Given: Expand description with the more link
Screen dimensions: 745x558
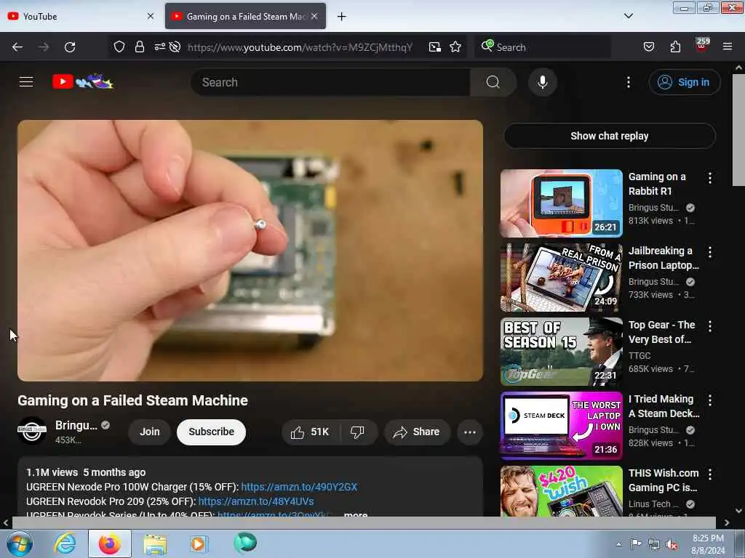Looking at the screenshot, I should click(355, 514).
